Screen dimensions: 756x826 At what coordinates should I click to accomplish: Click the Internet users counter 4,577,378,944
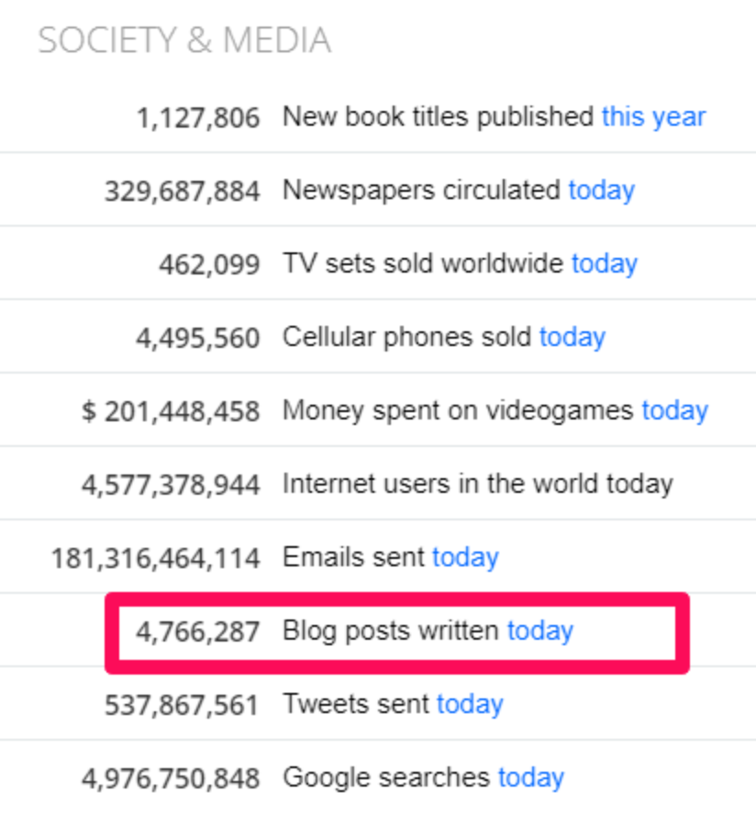[x=171, y=485]
